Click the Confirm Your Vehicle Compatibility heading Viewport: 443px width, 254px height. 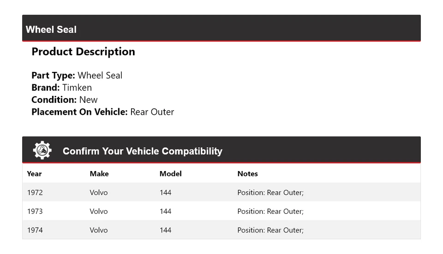point(142,151)
